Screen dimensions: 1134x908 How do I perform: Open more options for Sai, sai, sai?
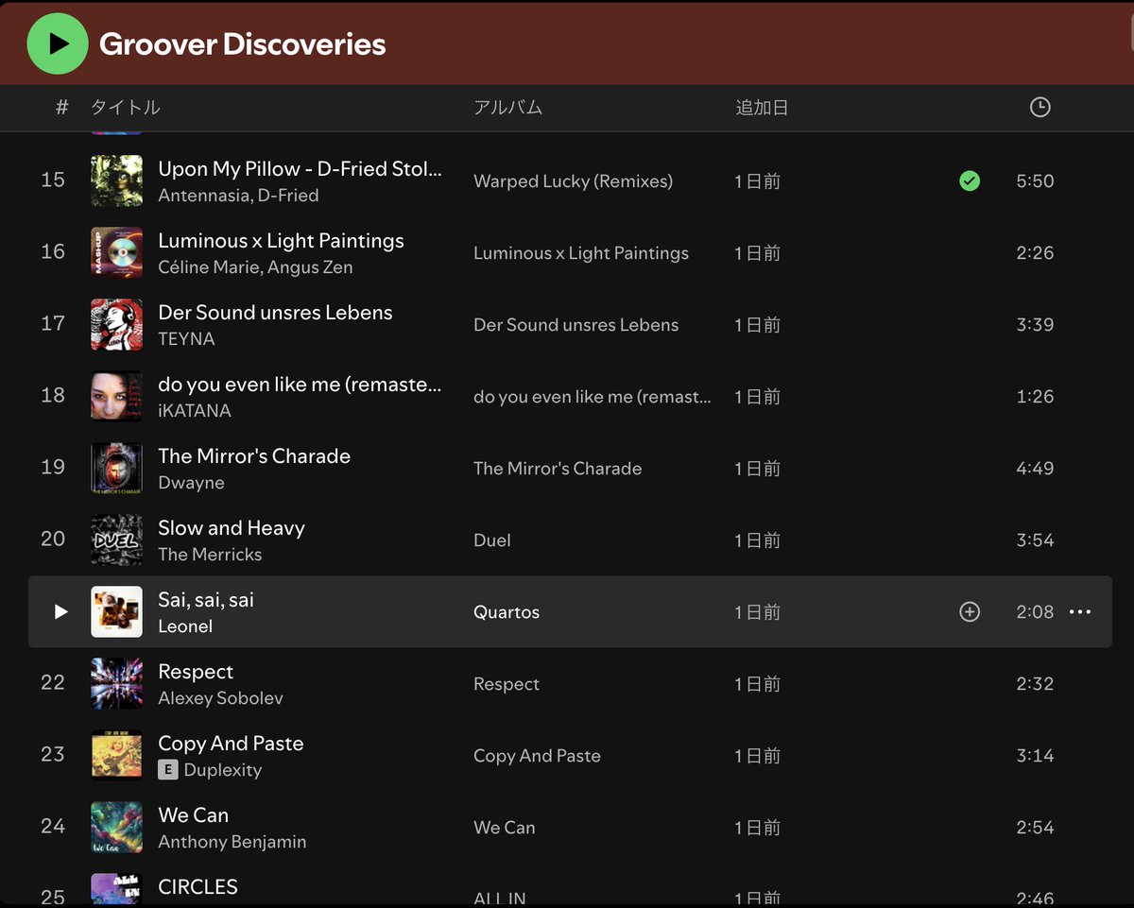pos(1080,612)
